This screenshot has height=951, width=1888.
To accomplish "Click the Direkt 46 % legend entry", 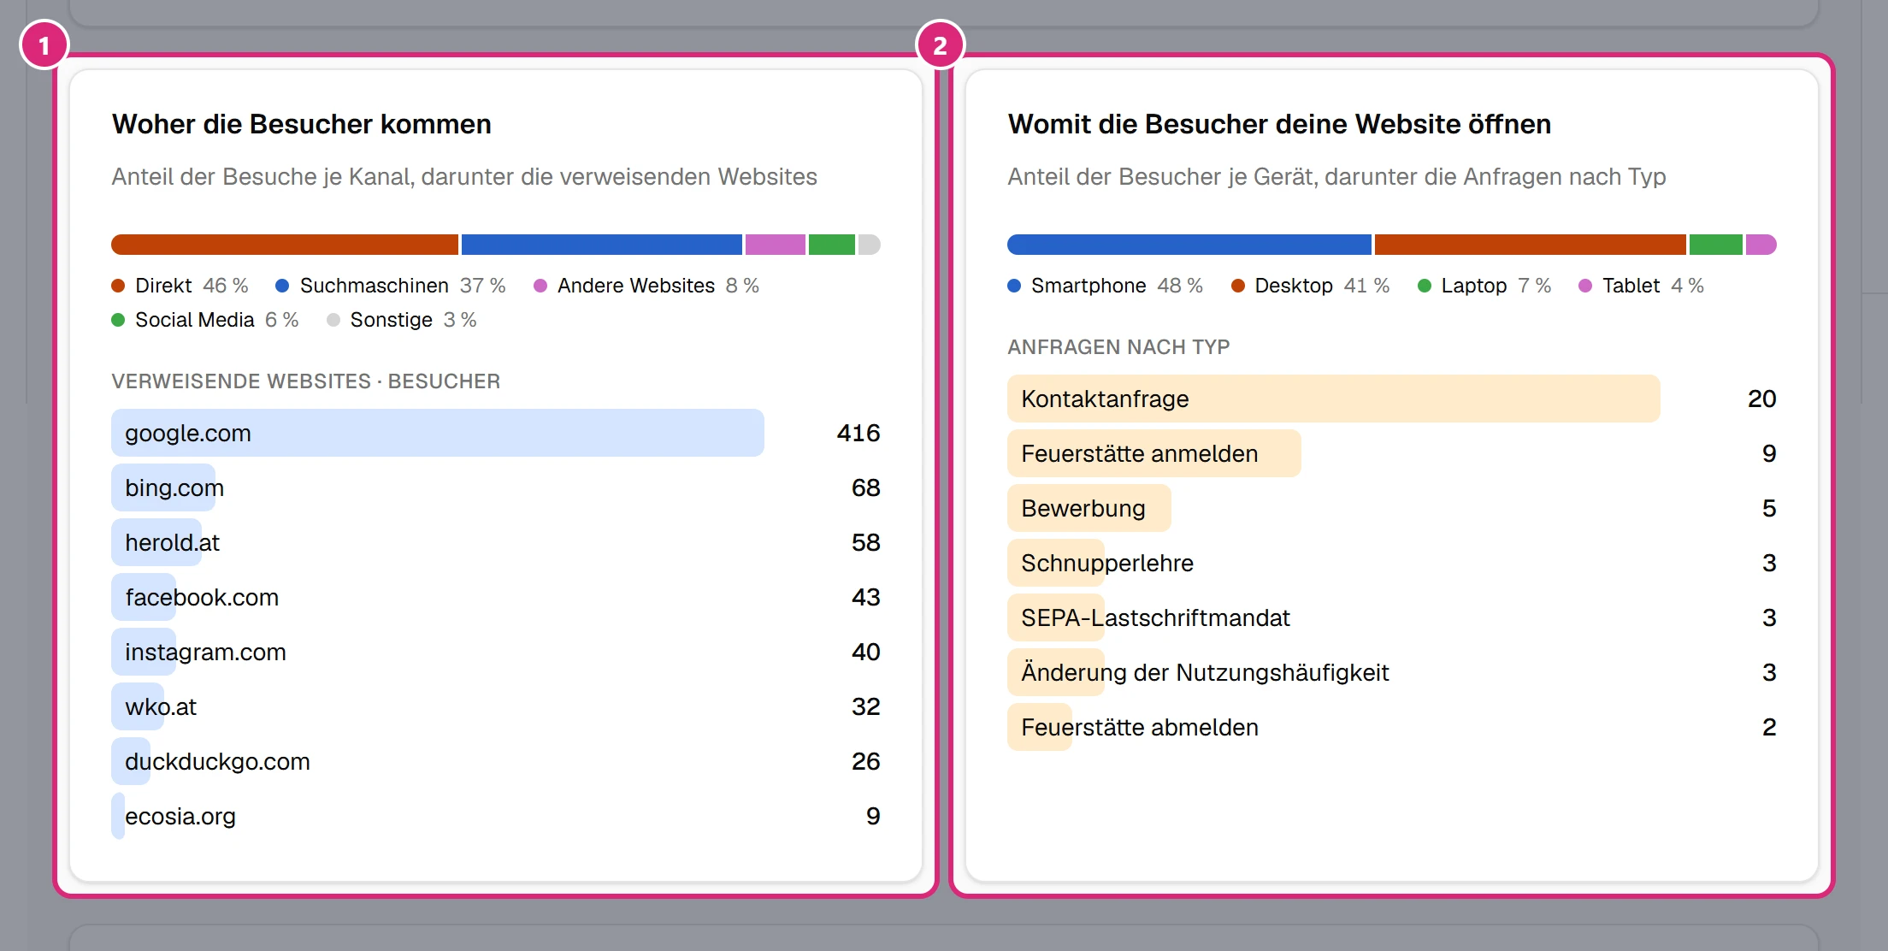I will coord(180,286).
